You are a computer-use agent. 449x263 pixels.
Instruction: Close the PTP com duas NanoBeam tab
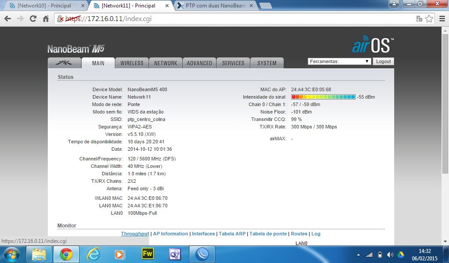pos(251,6)
